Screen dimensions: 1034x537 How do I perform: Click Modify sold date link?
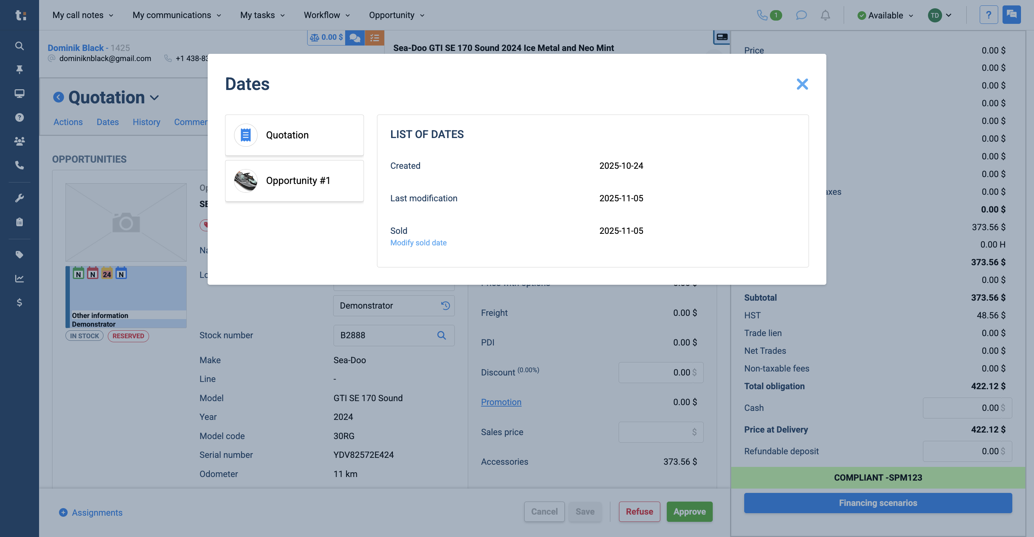[x=418, y=242]
